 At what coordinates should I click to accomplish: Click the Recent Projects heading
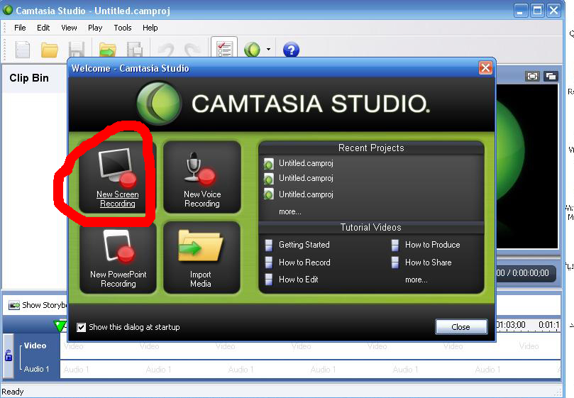371,148
